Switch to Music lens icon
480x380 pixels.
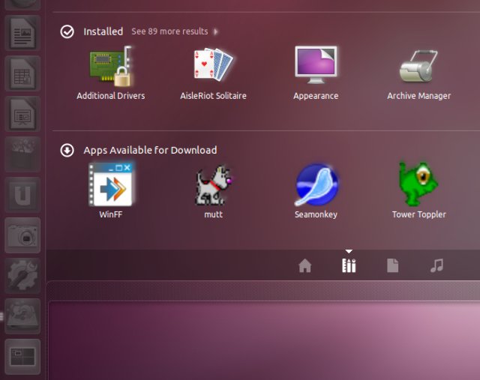point(436,265)
